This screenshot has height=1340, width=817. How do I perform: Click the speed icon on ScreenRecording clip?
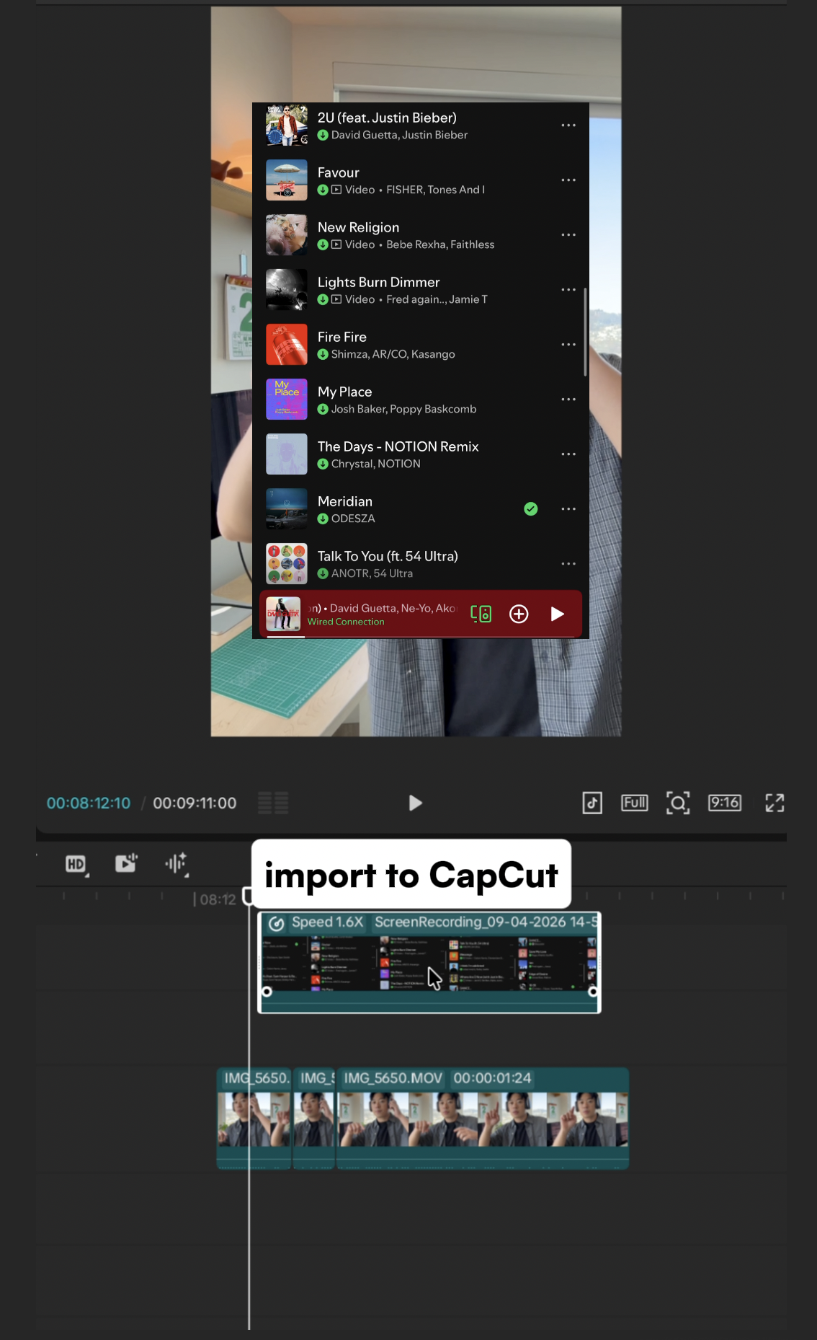tap(276, 923)
